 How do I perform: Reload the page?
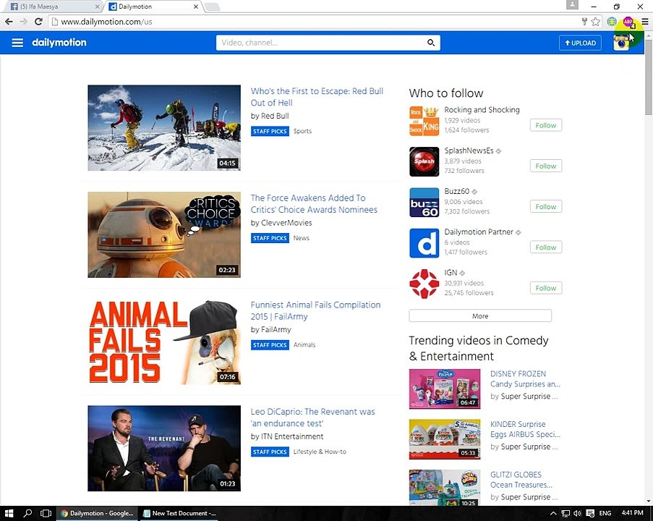pos(38,22)
